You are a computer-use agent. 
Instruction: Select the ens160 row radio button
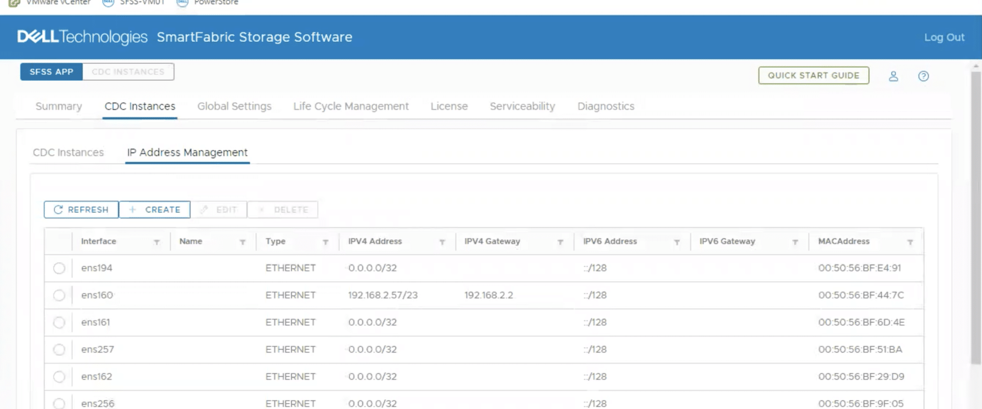pyautogui.click(x=59, y=295)
